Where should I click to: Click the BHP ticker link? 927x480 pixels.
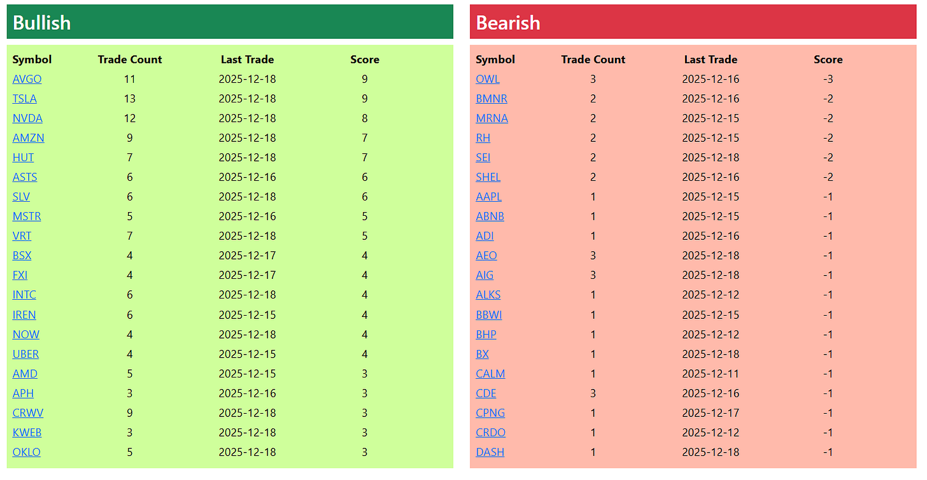(x=486, y=335)
